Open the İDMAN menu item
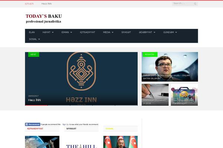Viewport: 223px width, 148px height. point(65,32)
